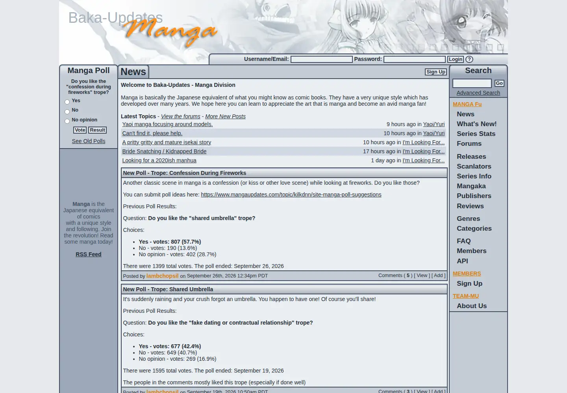Click the View the forums link
567x393 pixels.
pos(180,116)
